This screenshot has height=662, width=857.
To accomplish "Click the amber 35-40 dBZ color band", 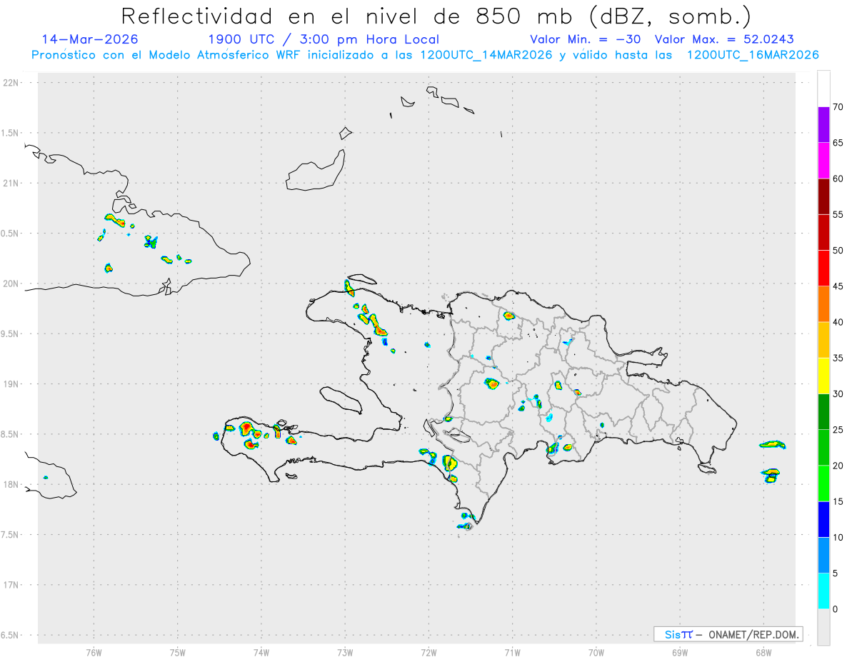I will pos(823,340).
